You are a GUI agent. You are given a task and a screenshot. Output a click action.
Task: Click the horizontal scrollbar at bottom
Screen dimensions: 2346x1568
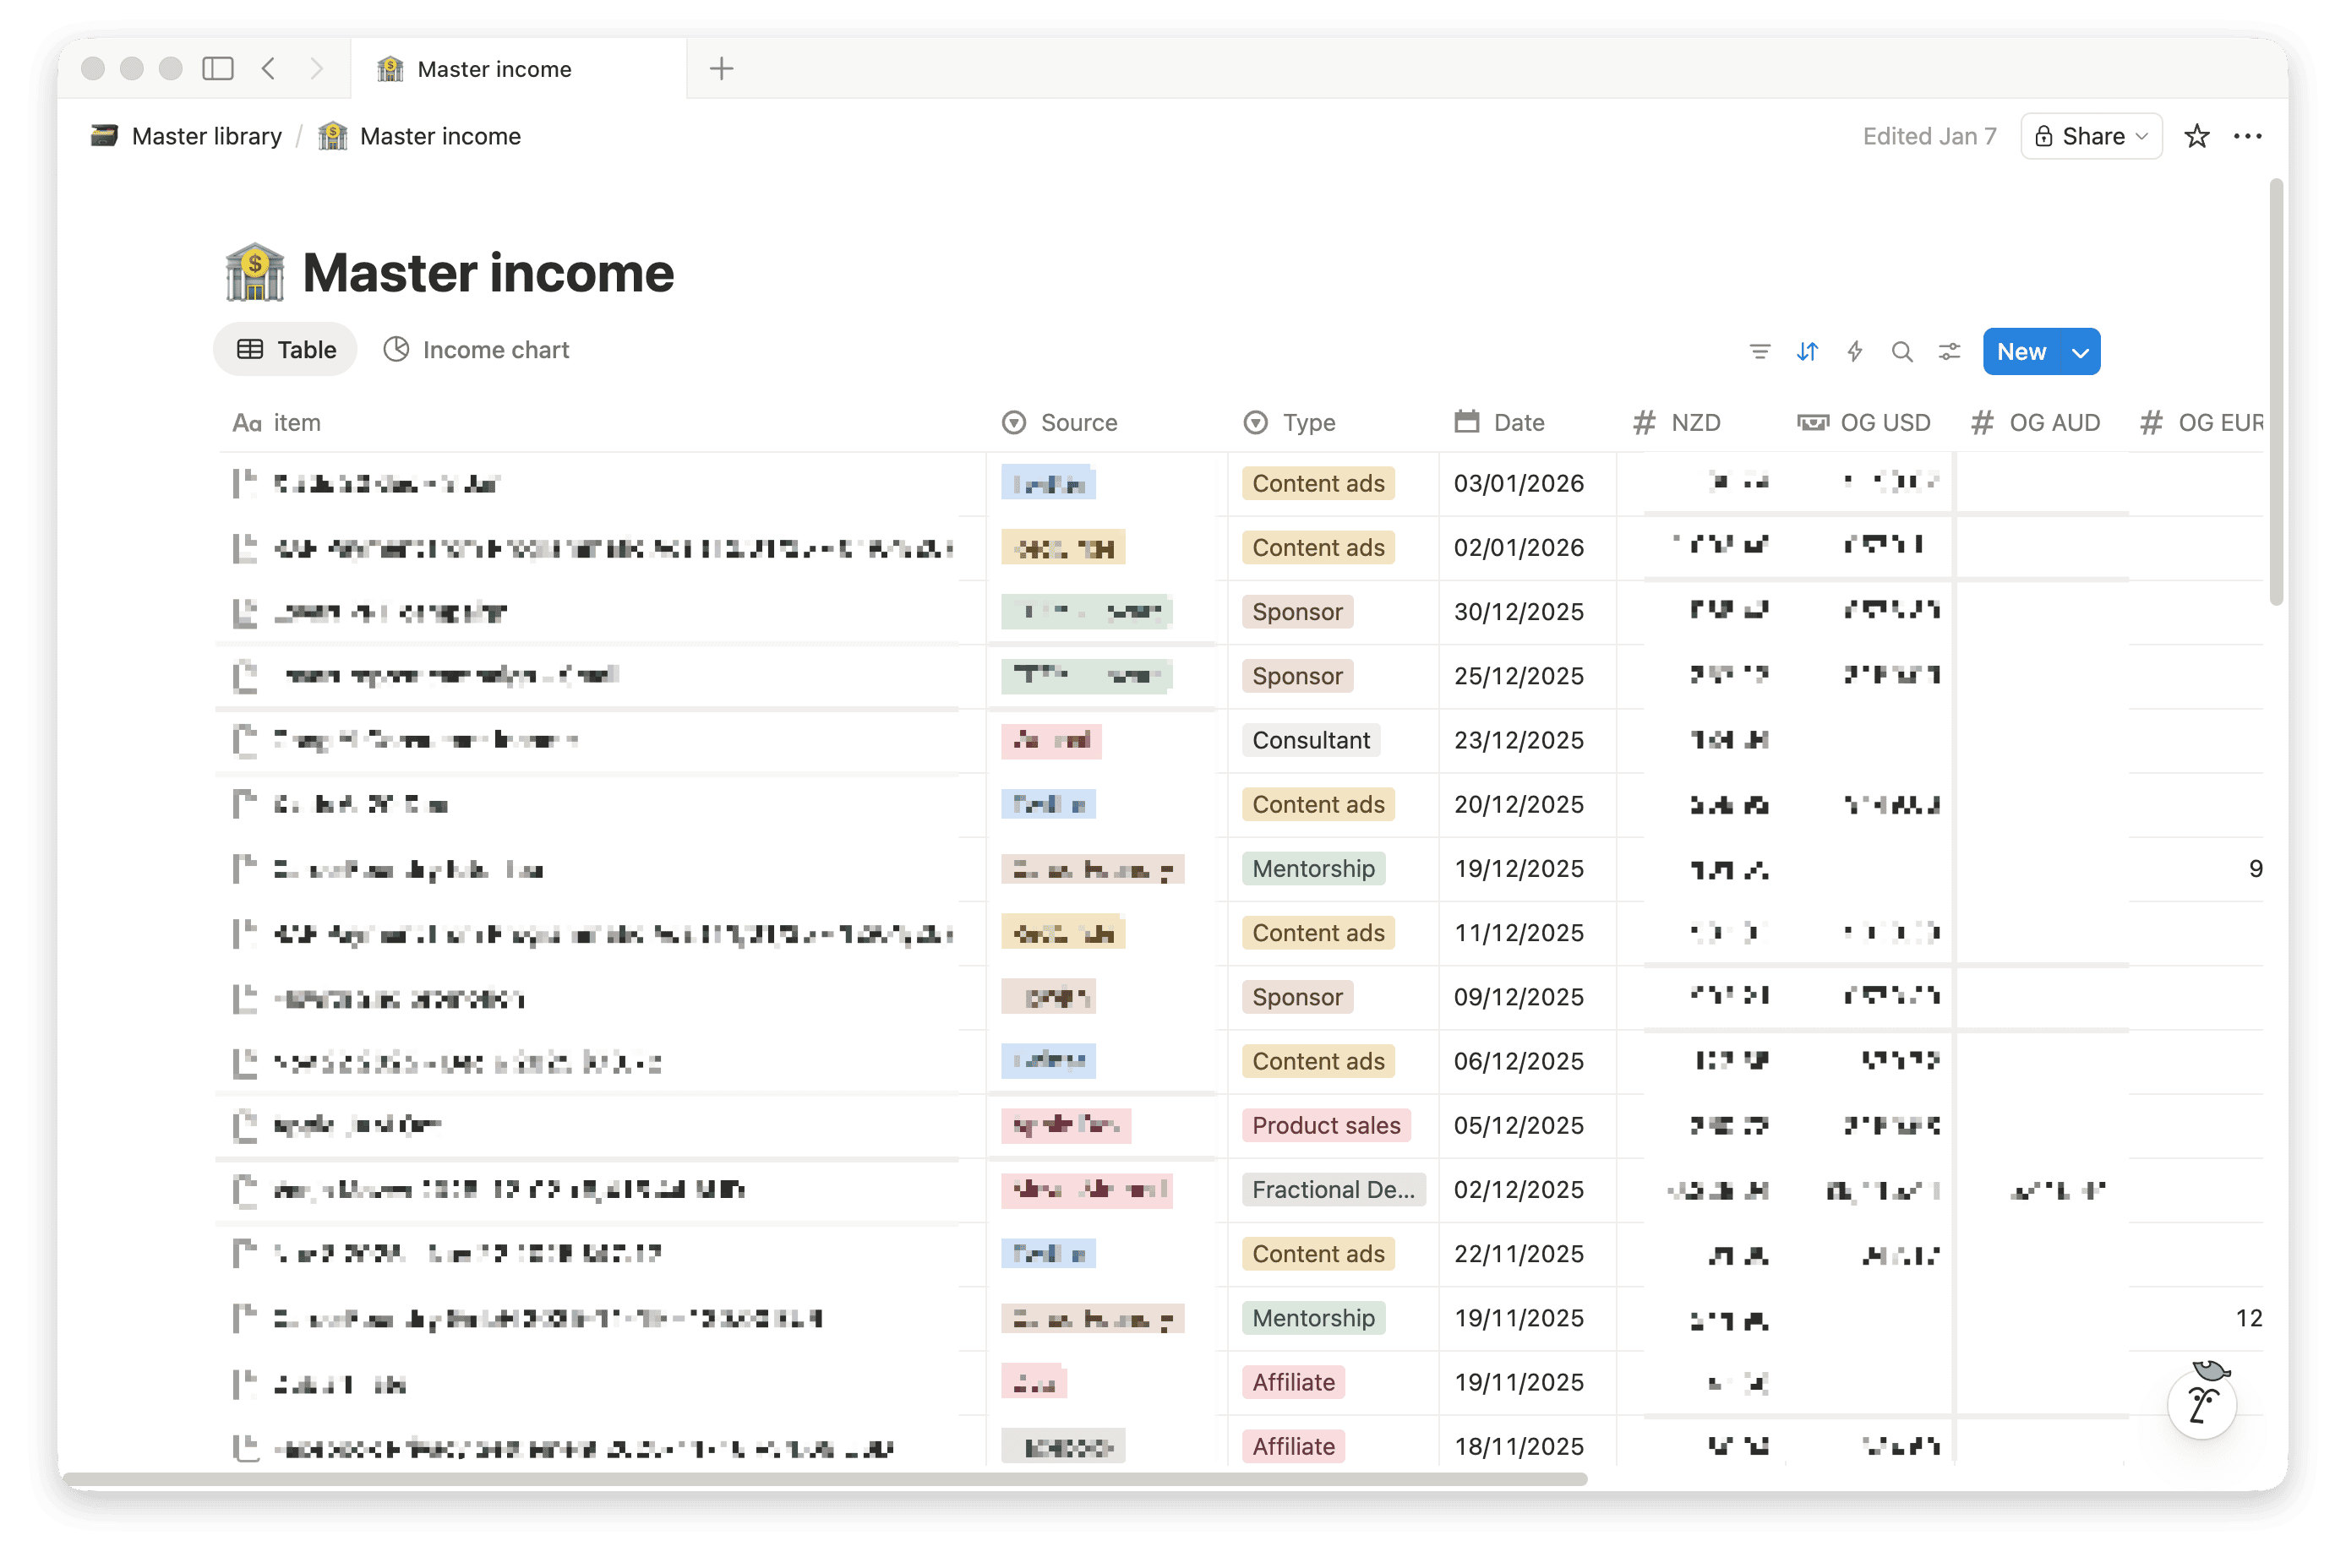pos(822,1479)
